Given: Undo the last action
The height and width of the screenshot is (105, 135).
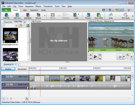Looking at the screenshot, I should 110,16.
